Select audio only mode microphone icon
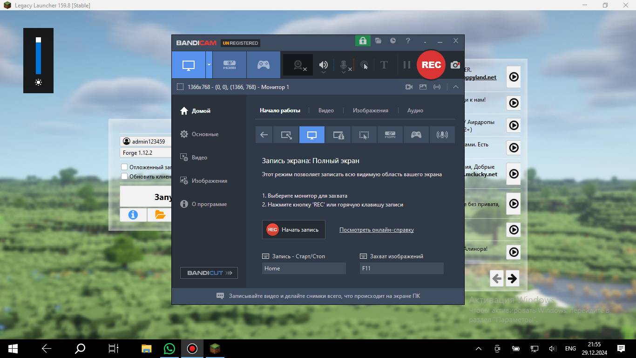This screenshot has height=358, width=636. tap(442, 135)
